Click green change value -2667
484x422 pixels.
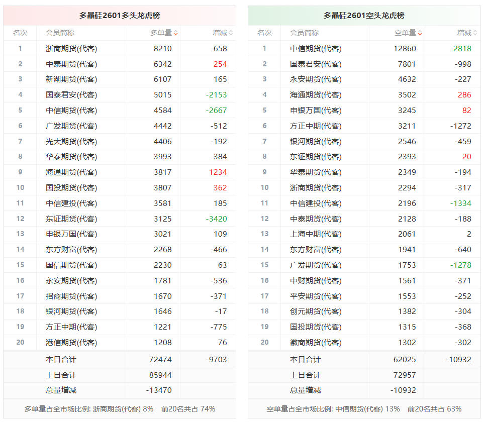pos(217,111)
